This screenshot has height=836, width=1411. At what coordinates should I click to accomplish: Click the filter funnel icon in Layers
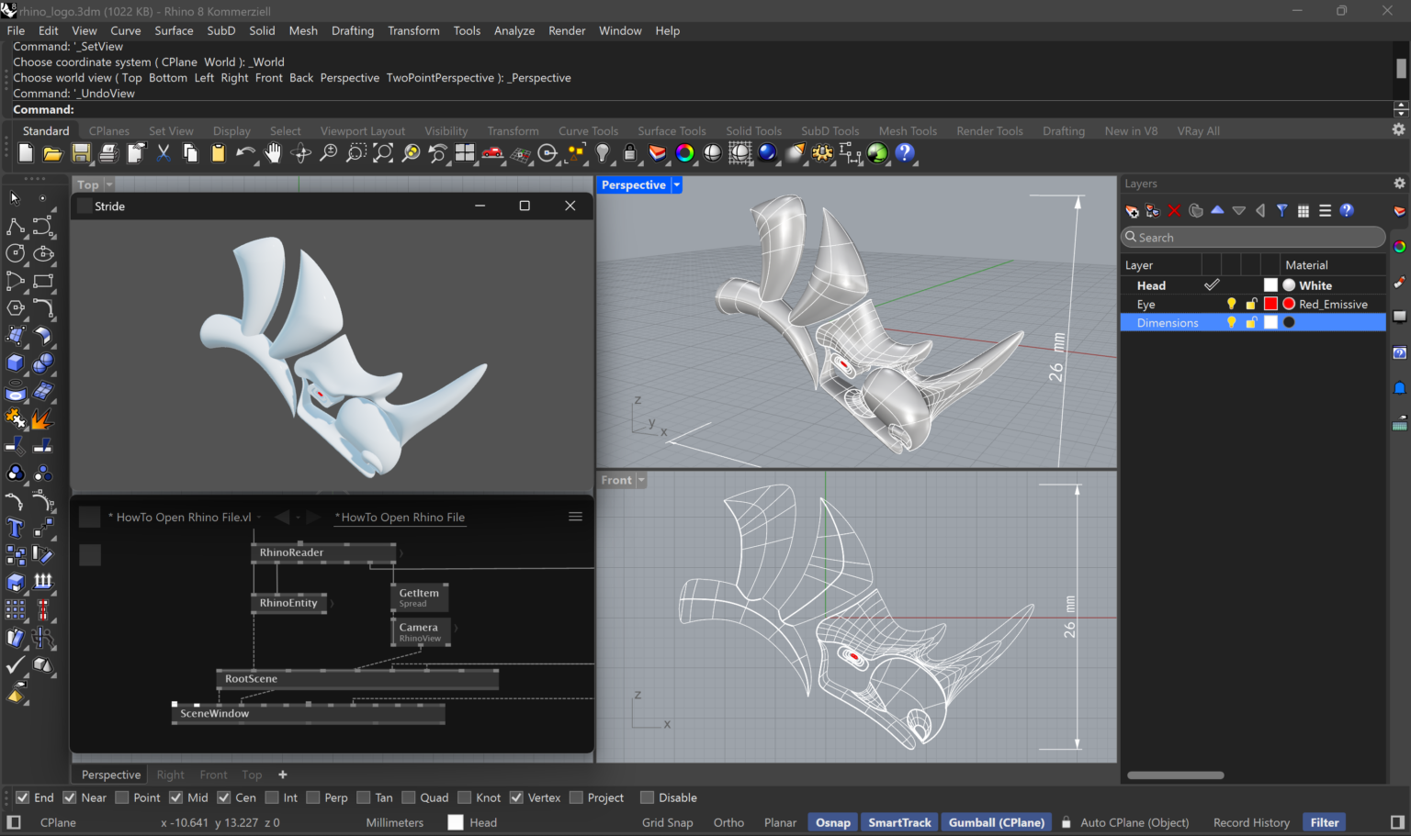coord(1282,210)
